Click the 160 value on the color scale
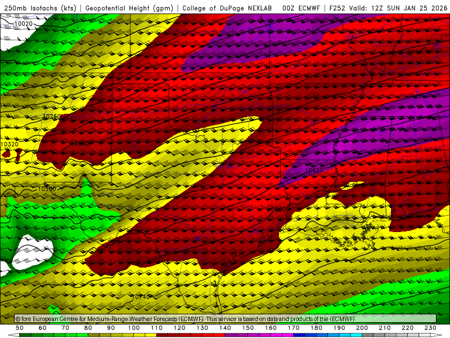The height and width of the screenshot is (338, 450). pos(271,328)
